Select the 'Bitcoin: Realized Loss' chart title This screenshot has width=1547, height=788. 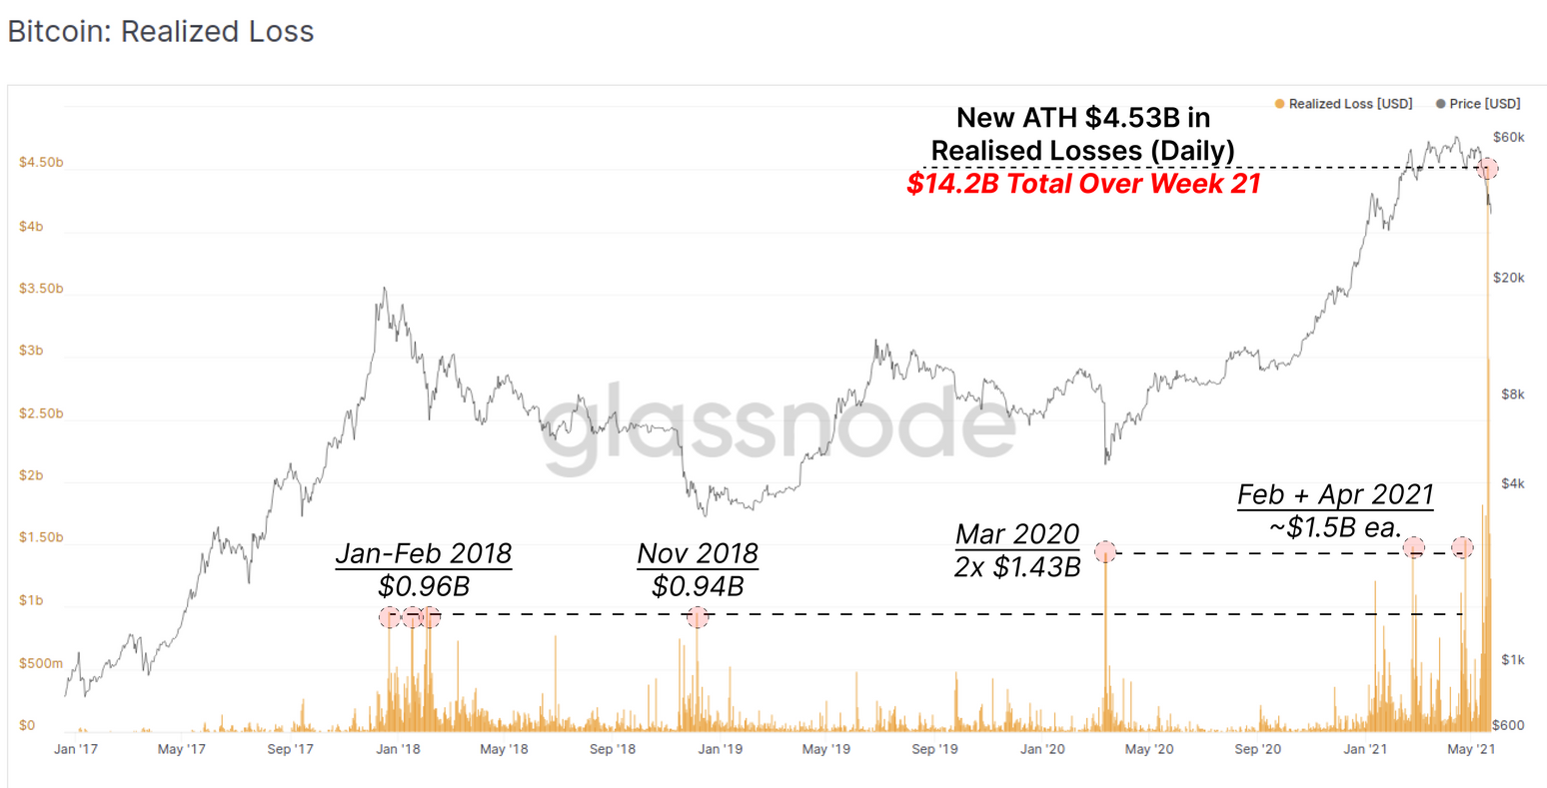pyautogui.click(x=161, y=31)
